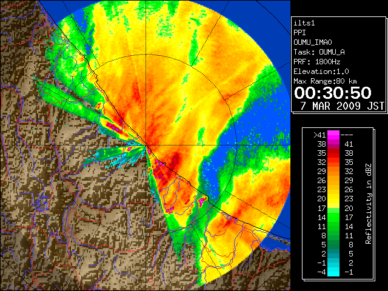
Task: Click the cyan -4 to -1 dBZ legend swatch
Action: [x=333, y=272]
